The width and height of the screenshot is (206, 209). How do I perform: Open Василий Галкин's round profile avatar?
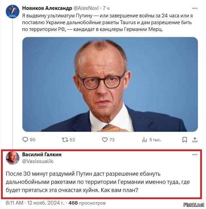(x=13, y=158)
